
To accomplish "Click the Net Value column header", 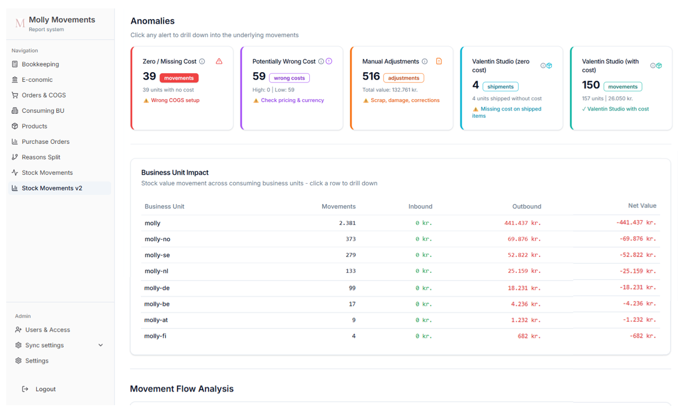I will pos(642,206).
